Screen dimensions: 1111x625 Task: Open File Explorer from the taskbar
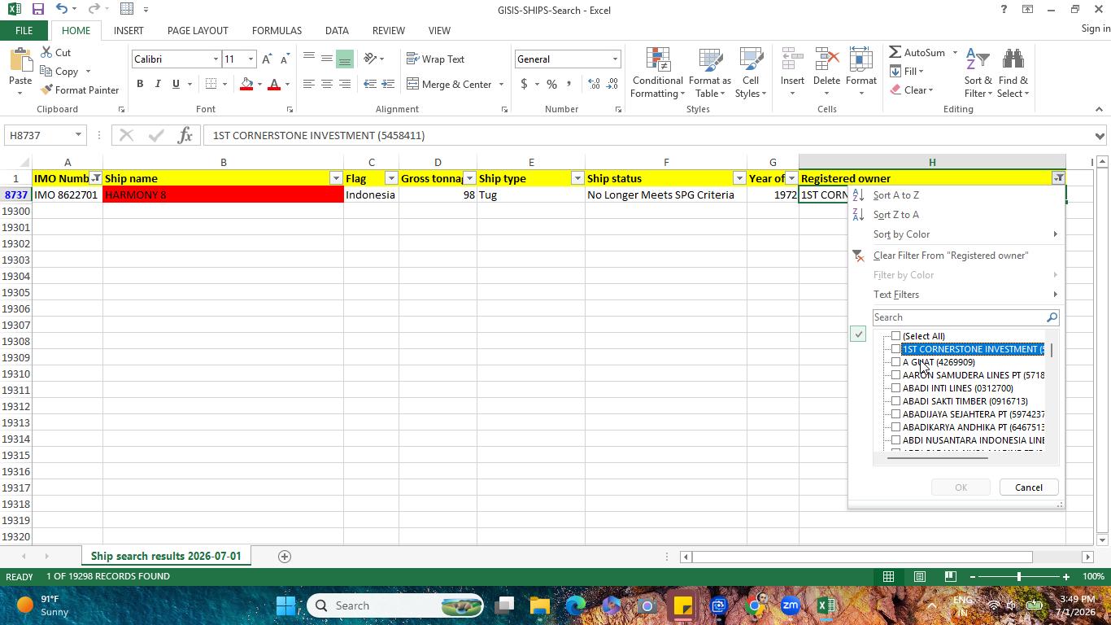tap(540, 605)
